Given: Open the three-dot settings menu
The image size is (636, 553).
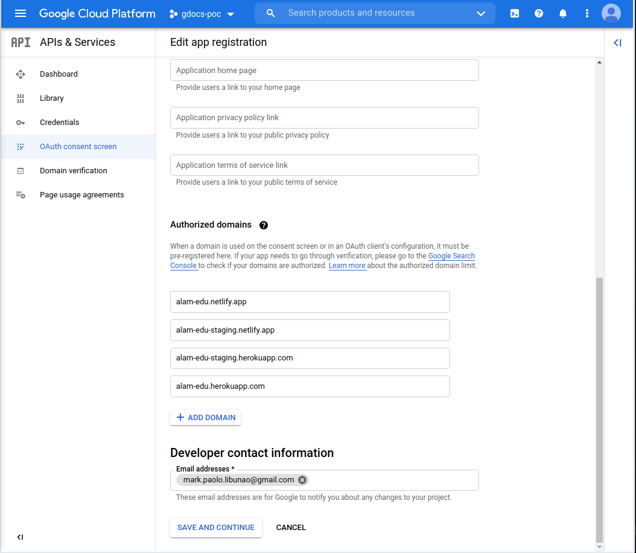Looking at the screenshot, I should click(x=587, y=13).
